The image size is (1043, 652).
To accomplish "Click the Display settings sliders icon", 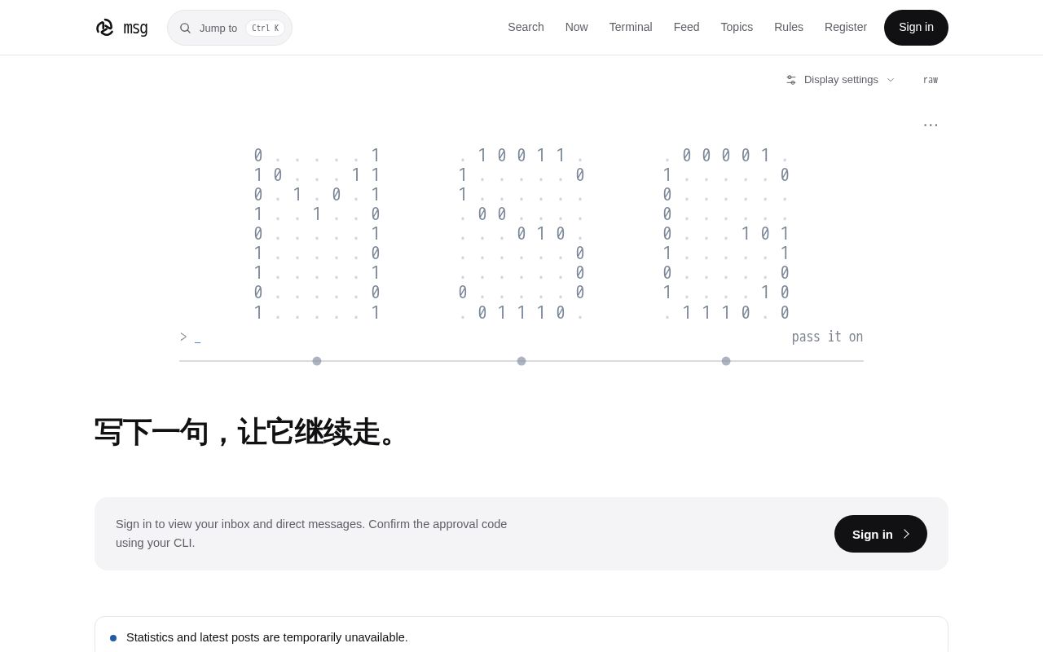I will coord(790,80).
